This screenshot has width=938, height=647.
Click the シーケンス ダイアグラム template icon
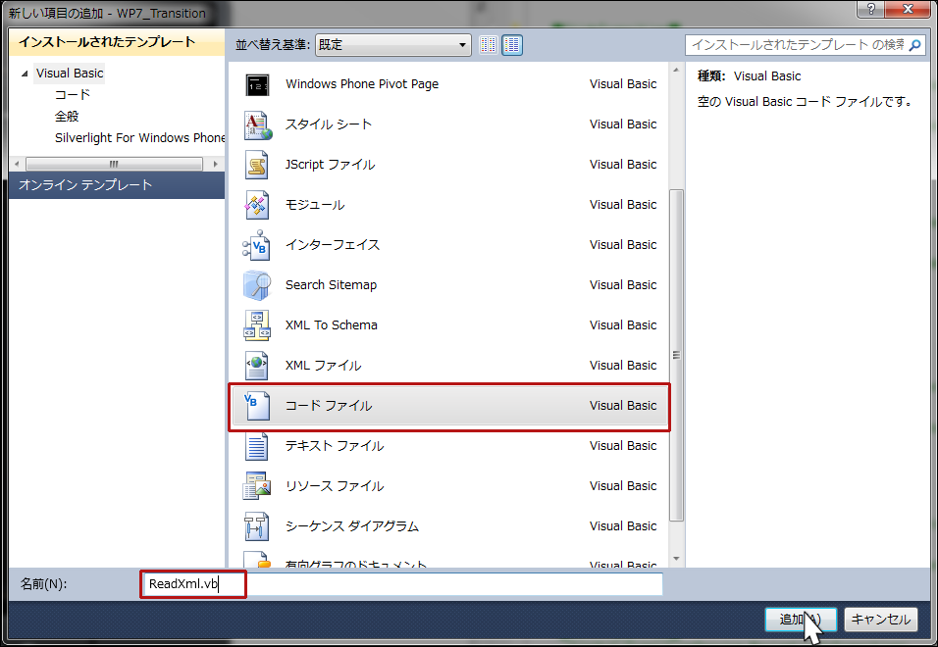coord(257,525)
